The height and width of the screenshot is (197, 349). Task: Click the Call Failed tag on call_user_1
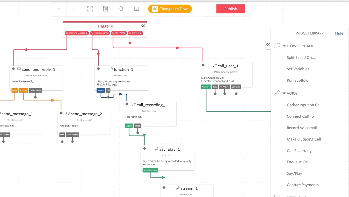click(x=236, y=87)
